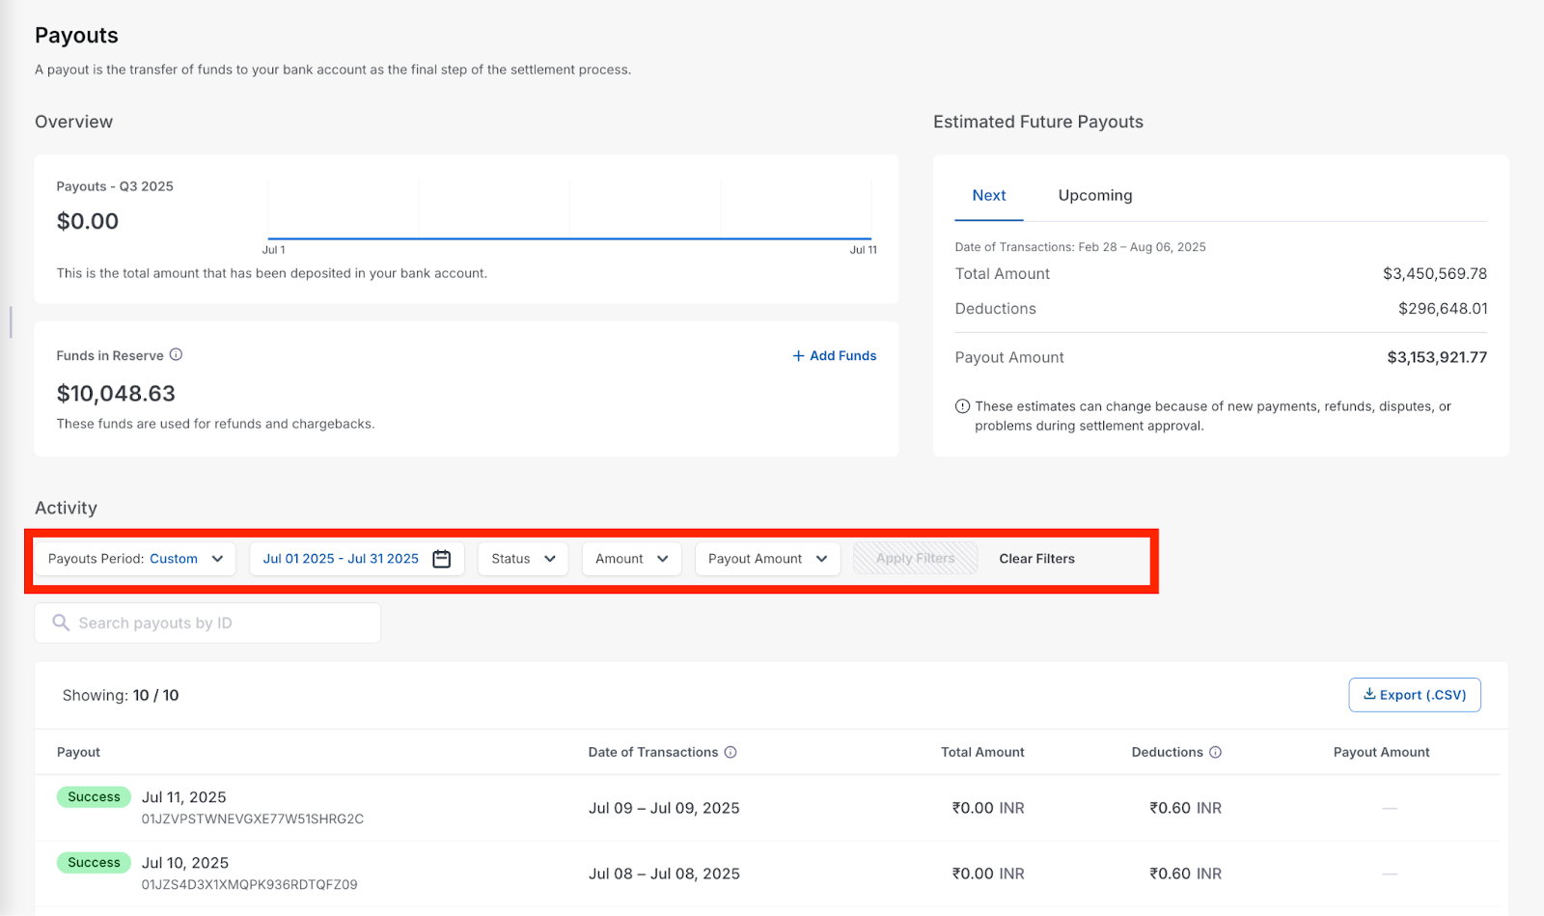Click the Clear Filters button
Viewport: 1544px width, 916px height.
1036,559
